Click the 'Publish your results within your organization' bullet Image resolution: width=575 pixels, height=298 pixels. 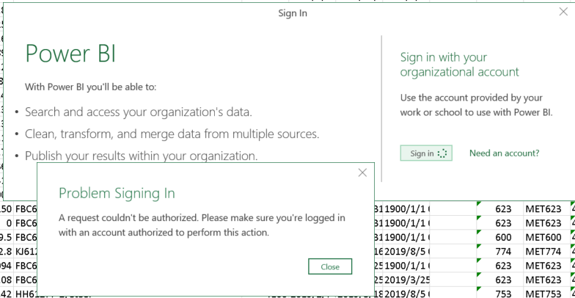[x=141, y=156]
